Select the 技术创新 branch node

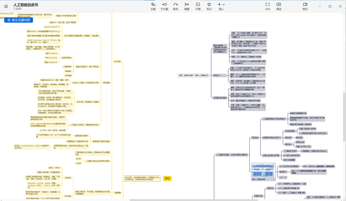(x=118, y=61)
